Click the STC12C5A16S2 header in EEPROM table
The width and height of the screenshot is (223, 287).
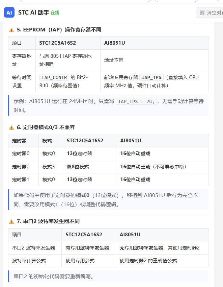[x=68, y=43]
